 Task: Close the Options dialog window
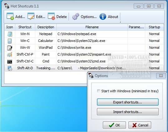[x=161, y=75]
